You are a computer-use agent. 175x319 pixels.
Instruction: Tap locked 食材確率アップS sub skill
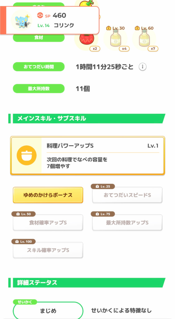(48, 222)
